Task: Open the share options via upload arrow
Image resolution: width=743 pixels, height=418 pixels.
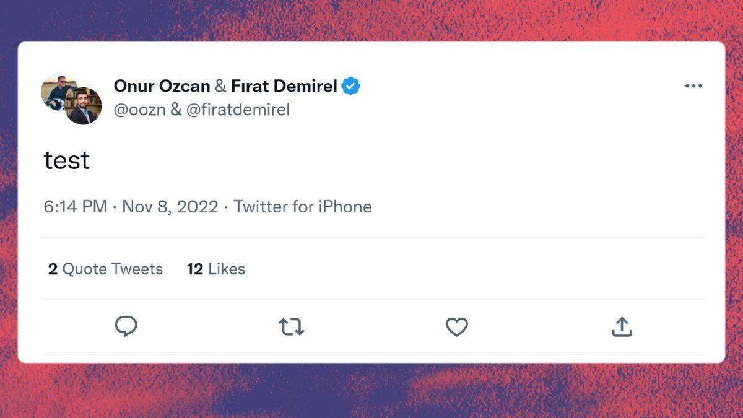Action: pos(622,326)
